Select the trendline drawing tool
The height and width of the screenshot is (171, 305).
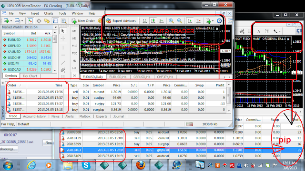coord(63,63)
